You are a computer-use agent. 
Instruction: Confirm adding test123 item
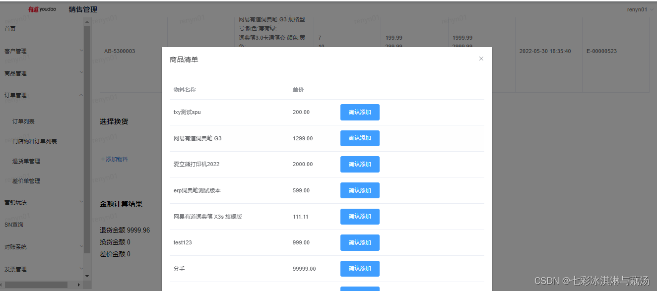tap(360, 242)
